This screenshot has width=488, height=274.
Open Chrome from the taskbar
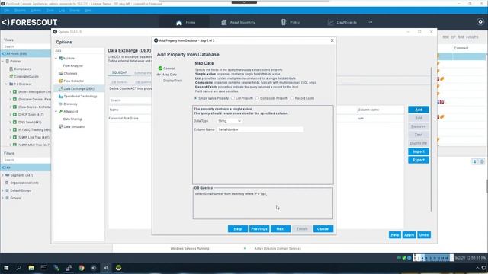82,268
